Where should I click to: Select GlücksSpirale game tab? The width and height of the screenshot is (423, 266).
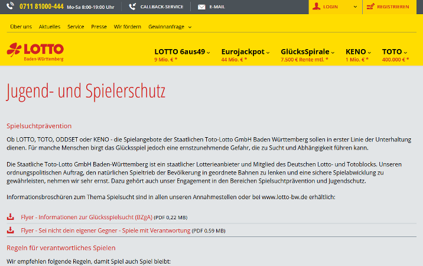pos(305,51)
